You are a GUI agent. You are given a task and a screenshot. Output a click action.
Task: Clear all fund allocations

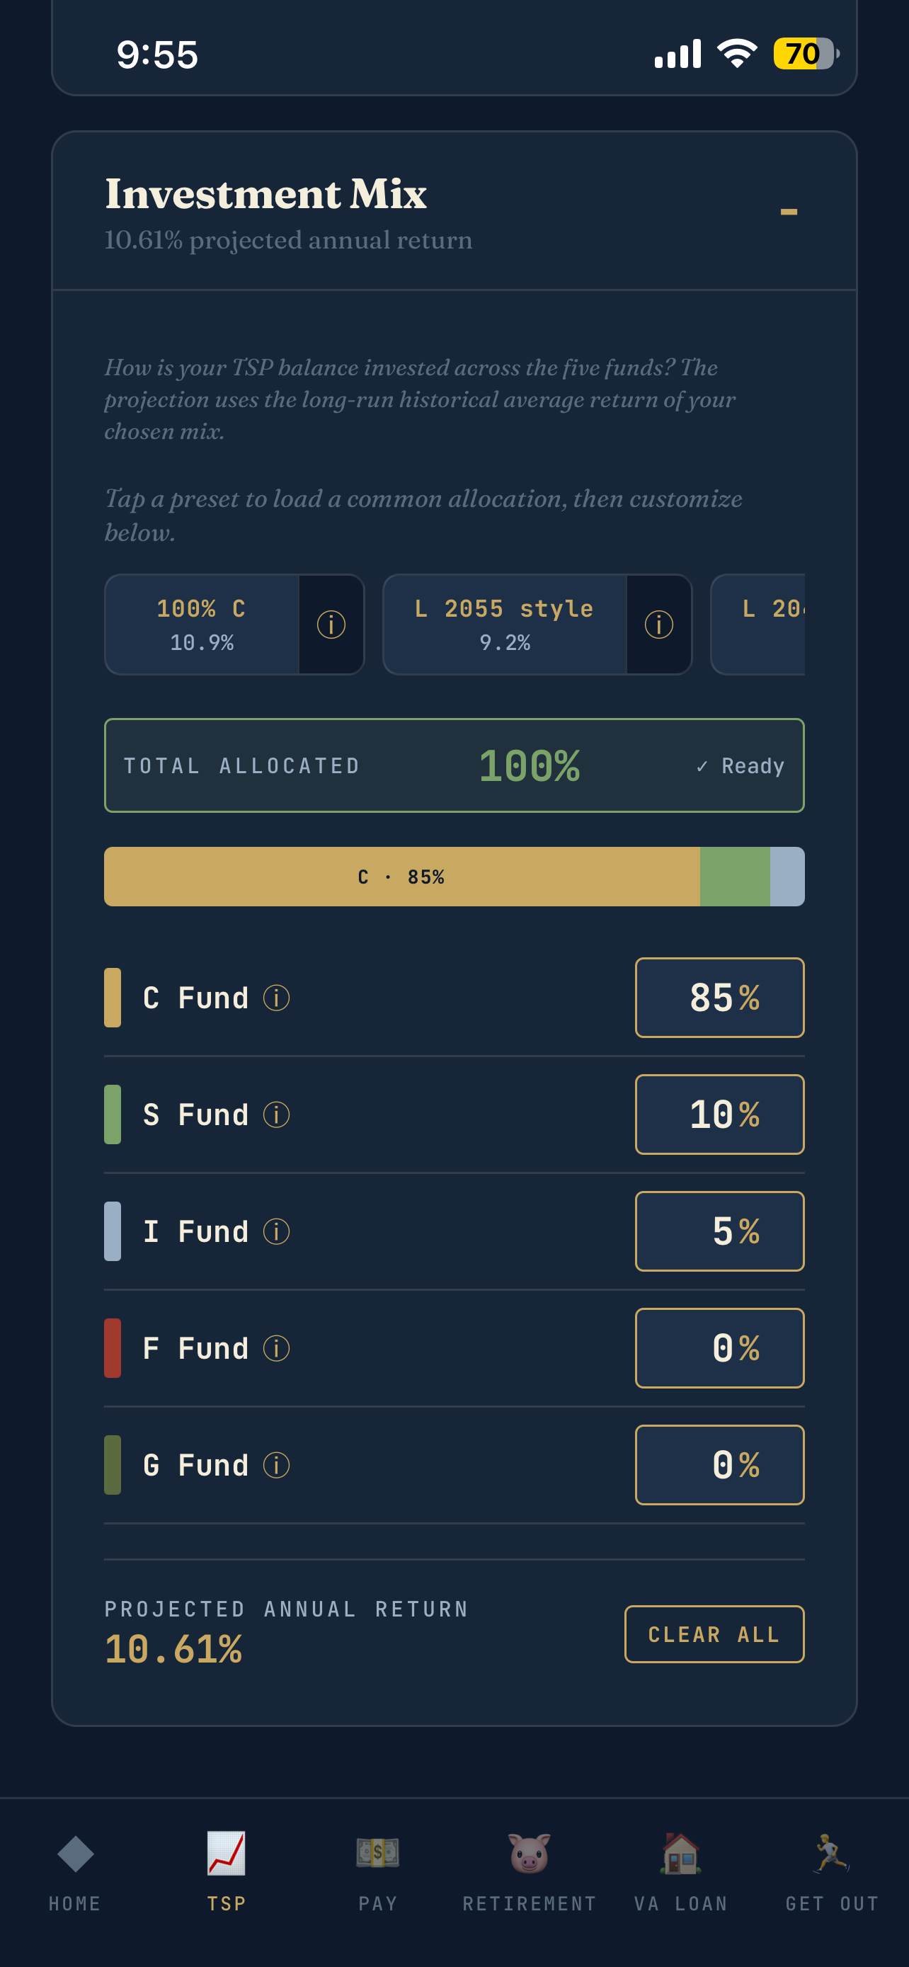tap(714, 1634)
